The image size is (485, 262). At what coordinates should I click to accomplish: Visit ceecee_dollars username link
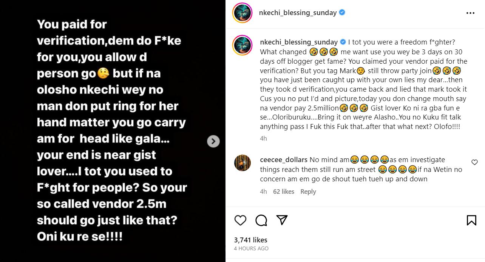point(284,160)
